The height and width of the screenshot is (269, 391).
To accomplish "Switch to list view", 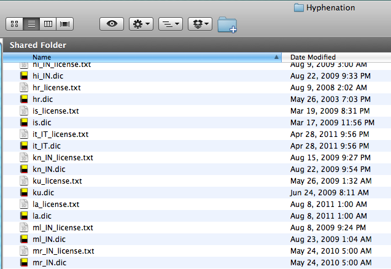I will tap(31, 24).
